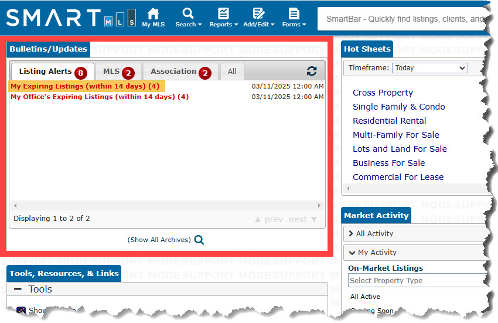The image size is (498, 323).
Task: Refresh the Bulletins/Updates panel
Action: [312, 71]
